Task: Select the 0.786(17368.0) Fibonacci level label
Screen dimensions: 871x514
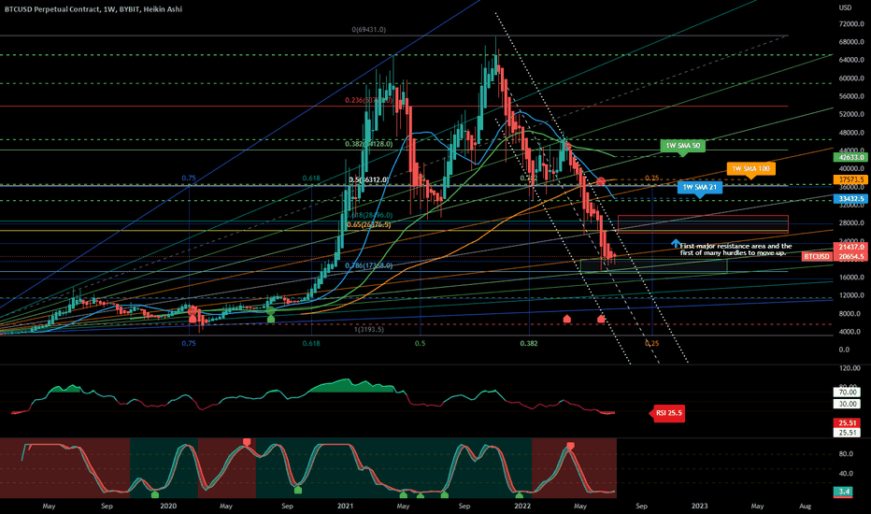Action: coord(368,265)
